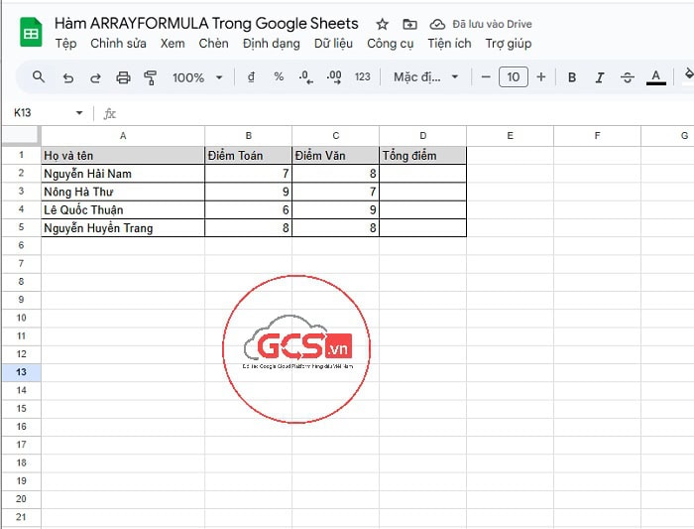Image resolution: width=694 pixels, height=529 pixels.
Task: Click the percent format button
Action: click(279, 77)
